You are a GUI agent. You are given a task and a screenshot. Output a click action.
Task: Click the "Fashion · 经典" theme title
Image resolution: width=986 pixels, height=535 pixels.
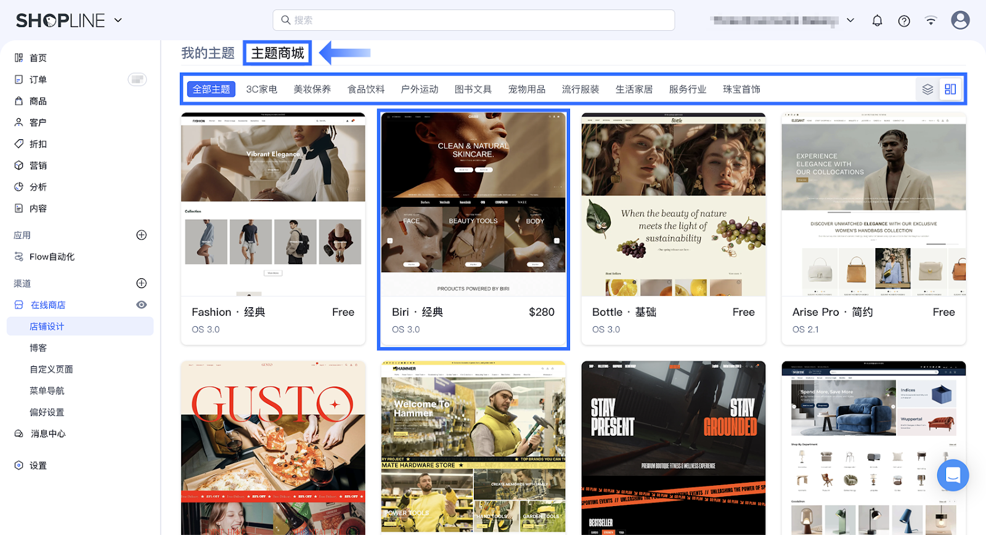pyautogui.click(x=229, y=312)
